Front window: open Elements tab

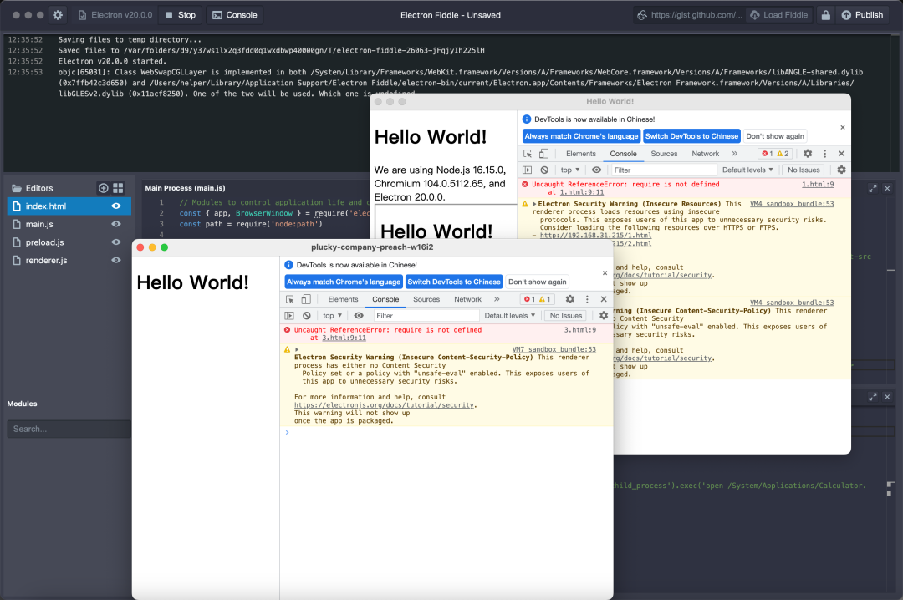(x=344, y=299)
